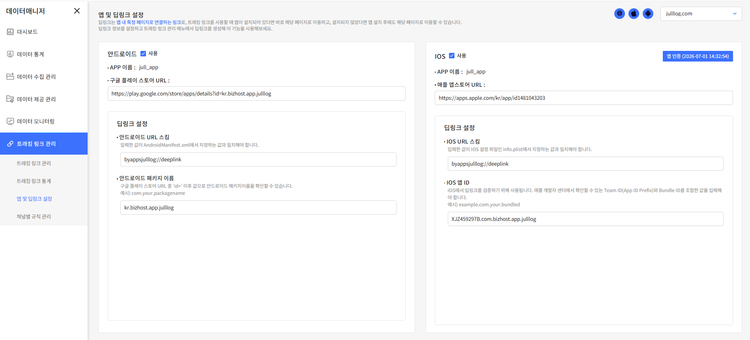Collapse the 트래킹 링크 관리 menu
Screen dimensions: 750x340
44,144
